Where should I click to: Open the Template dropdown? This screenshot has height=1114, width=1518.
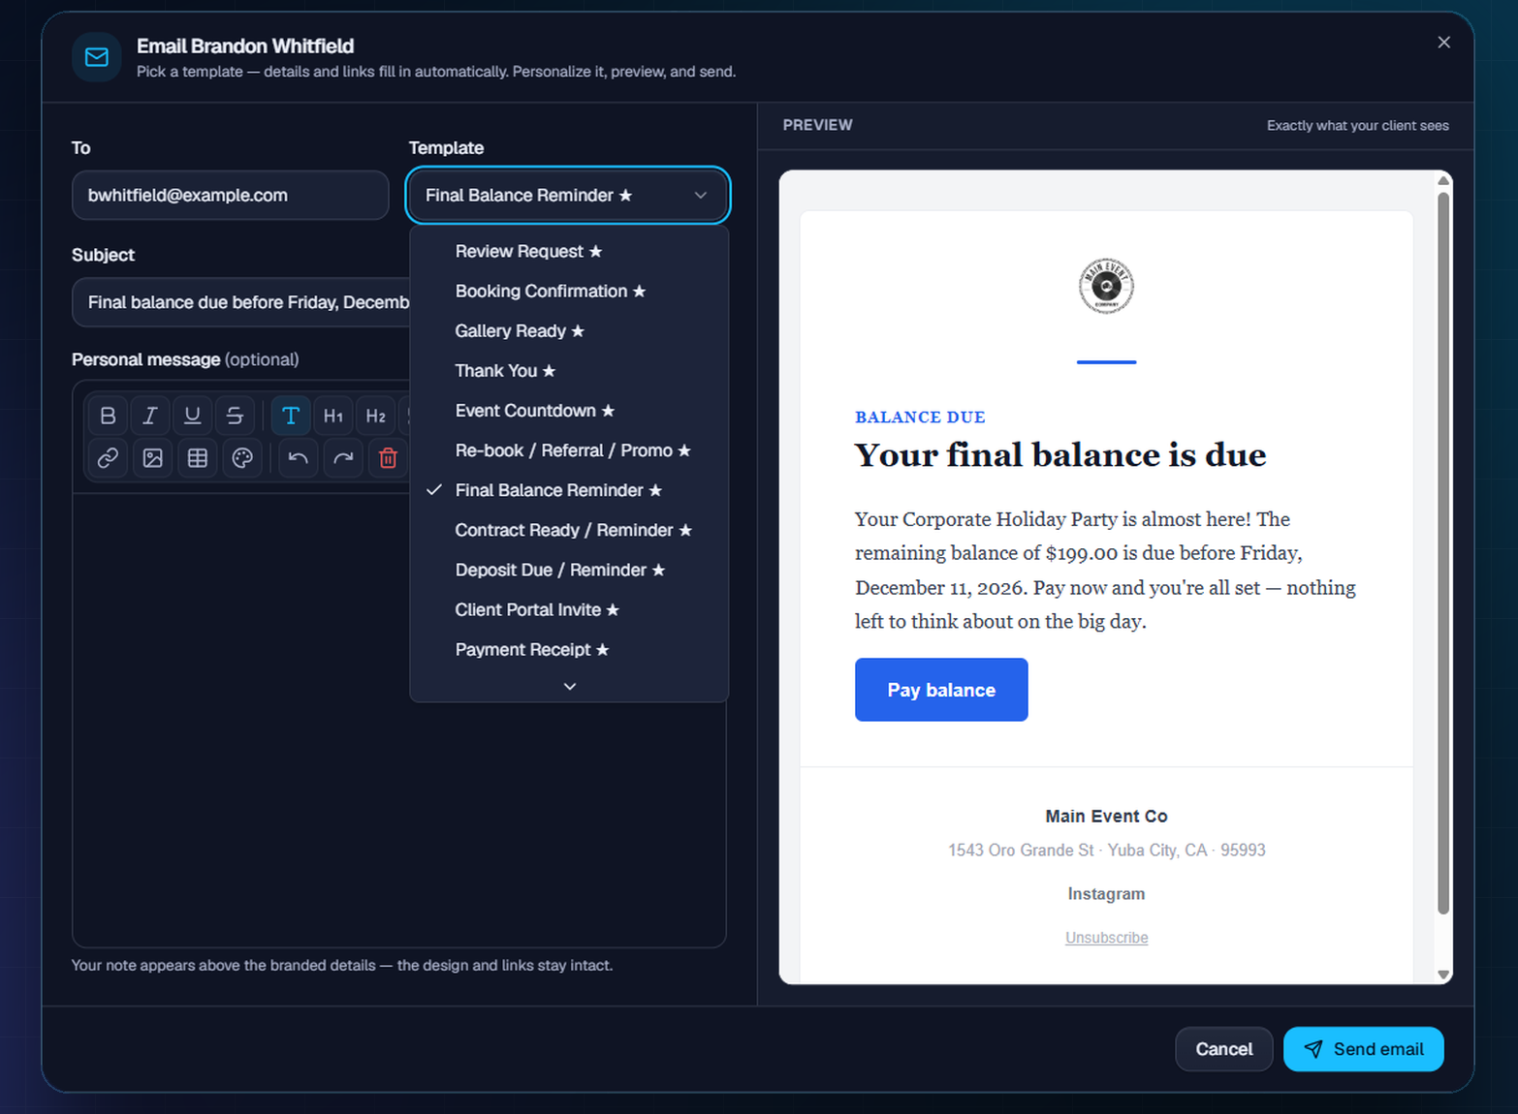tap(567, 196)
